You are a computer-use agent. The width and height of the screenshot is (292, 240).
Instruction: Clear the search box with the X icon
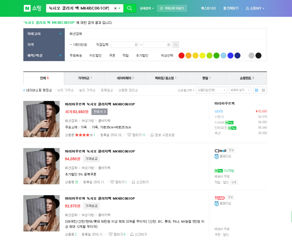pyautogui.click(x=115, y=8)
